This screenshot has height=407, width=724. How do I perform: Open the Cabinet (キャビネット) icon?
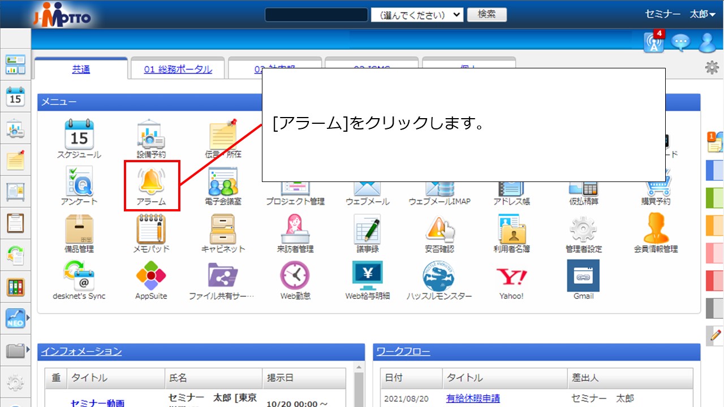(x=223, y=229)
